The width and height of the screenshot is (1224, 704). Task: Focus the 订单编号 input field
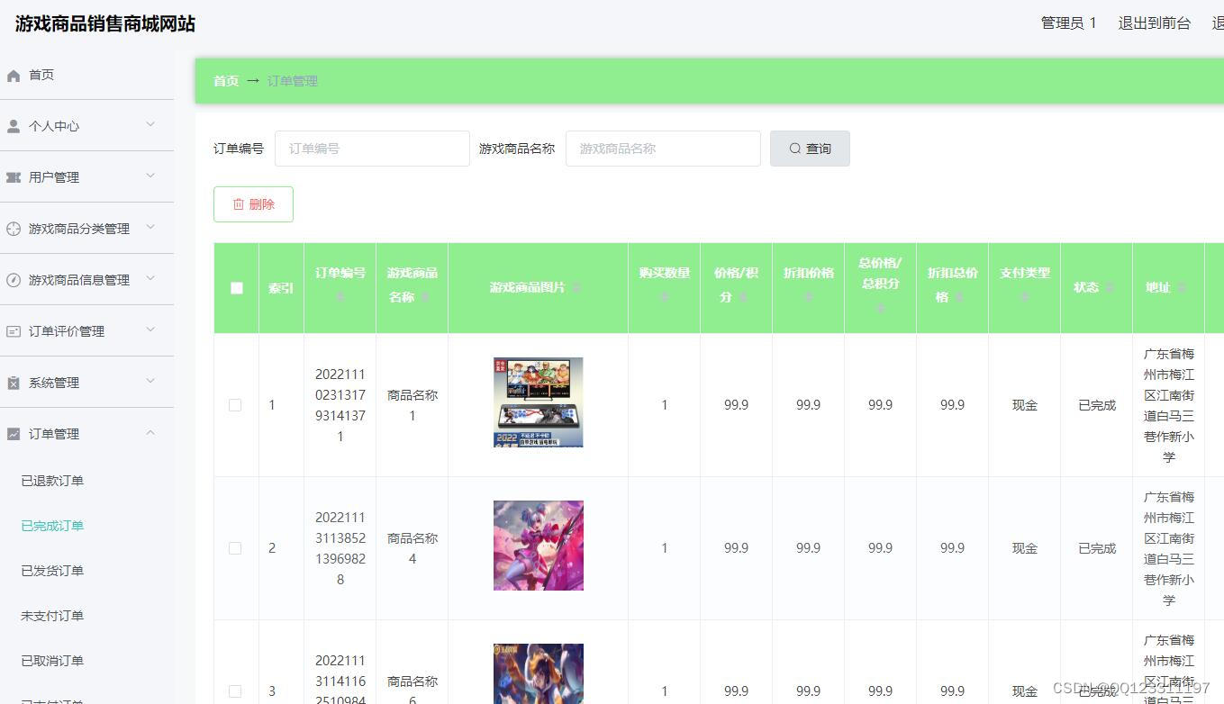coord(372,149)
